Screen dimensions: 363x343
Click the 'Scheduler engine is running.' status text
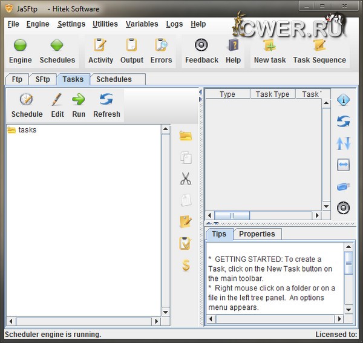pos(53,335)
